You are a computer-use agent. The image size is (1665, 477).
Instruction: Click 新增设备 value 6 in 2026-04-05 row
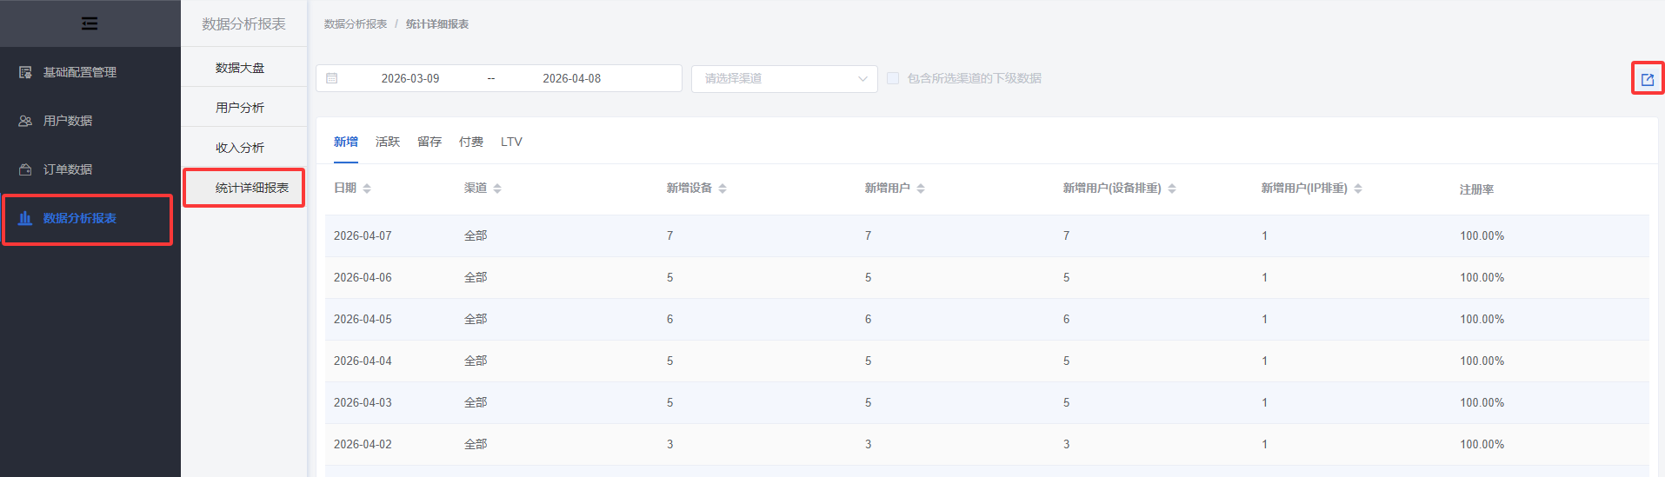coord(670,319)
